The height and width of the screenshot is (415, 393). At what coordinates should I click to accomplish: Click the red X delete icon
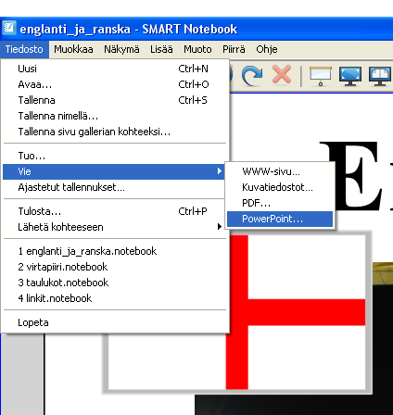pos(282,74)
